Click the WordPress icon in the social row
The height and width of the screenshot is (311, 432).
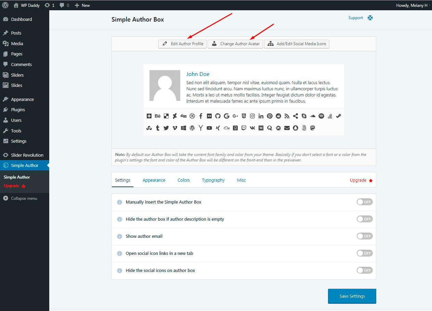192,128
